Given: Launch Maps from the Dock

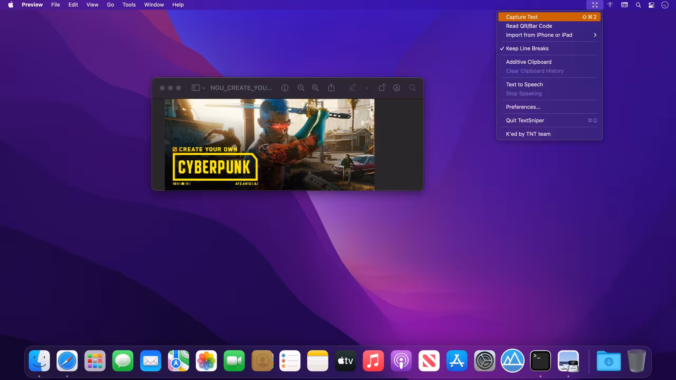Looking at the screenshot, I should click(x=179, y=361).
